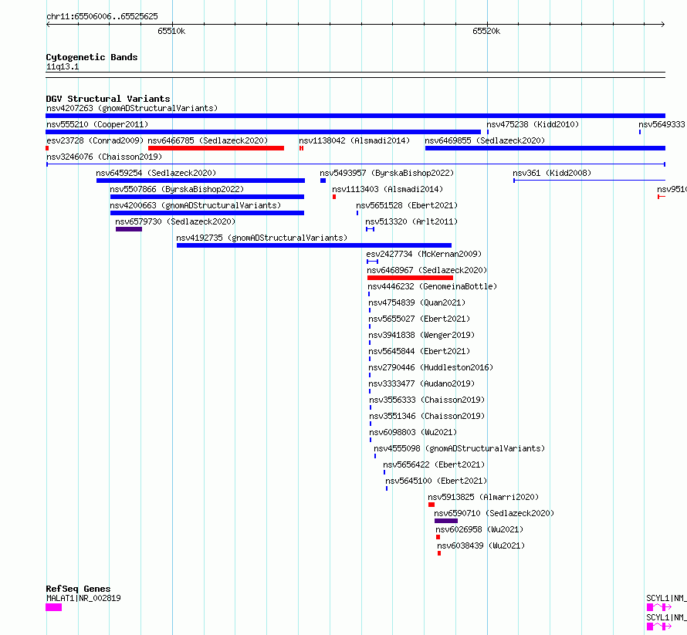Open nsv3333477 (Audano2019) label
This screenshot has width=687, height=635.
tap(421, 383)
